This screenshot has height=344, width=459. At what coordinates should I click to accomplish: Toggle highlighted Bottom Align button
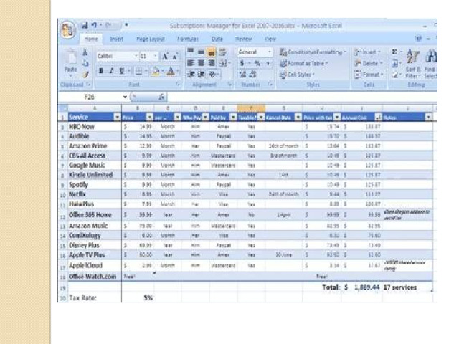[x=212, y=52]
